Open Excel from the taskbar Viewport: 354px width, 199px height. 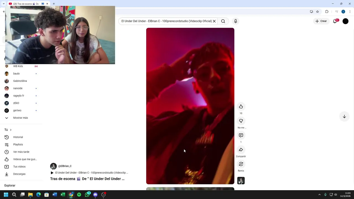(63, 195)
